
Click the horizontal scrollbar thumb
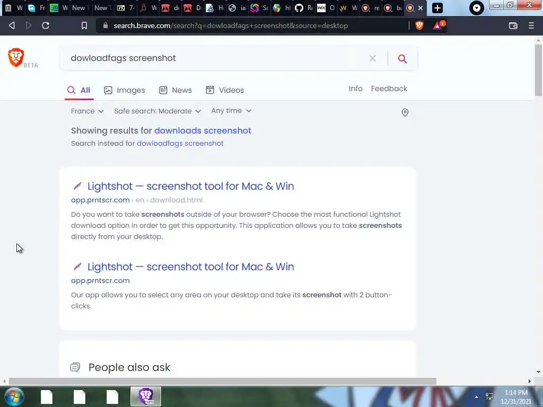222,381
